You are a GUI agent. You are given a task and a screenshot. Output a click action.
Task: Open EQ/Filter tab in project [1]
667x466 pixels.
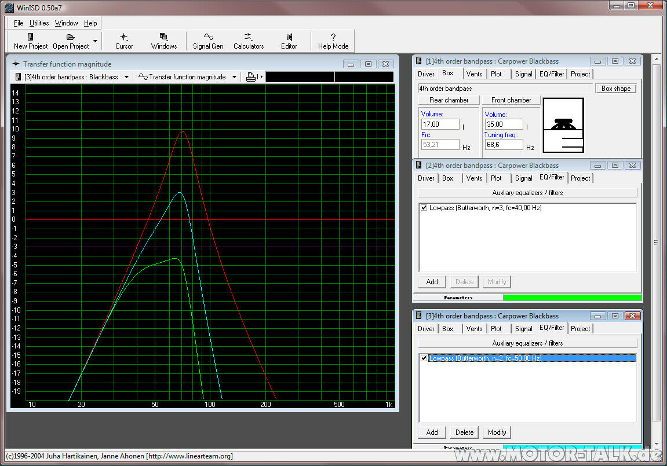(551, 74)
